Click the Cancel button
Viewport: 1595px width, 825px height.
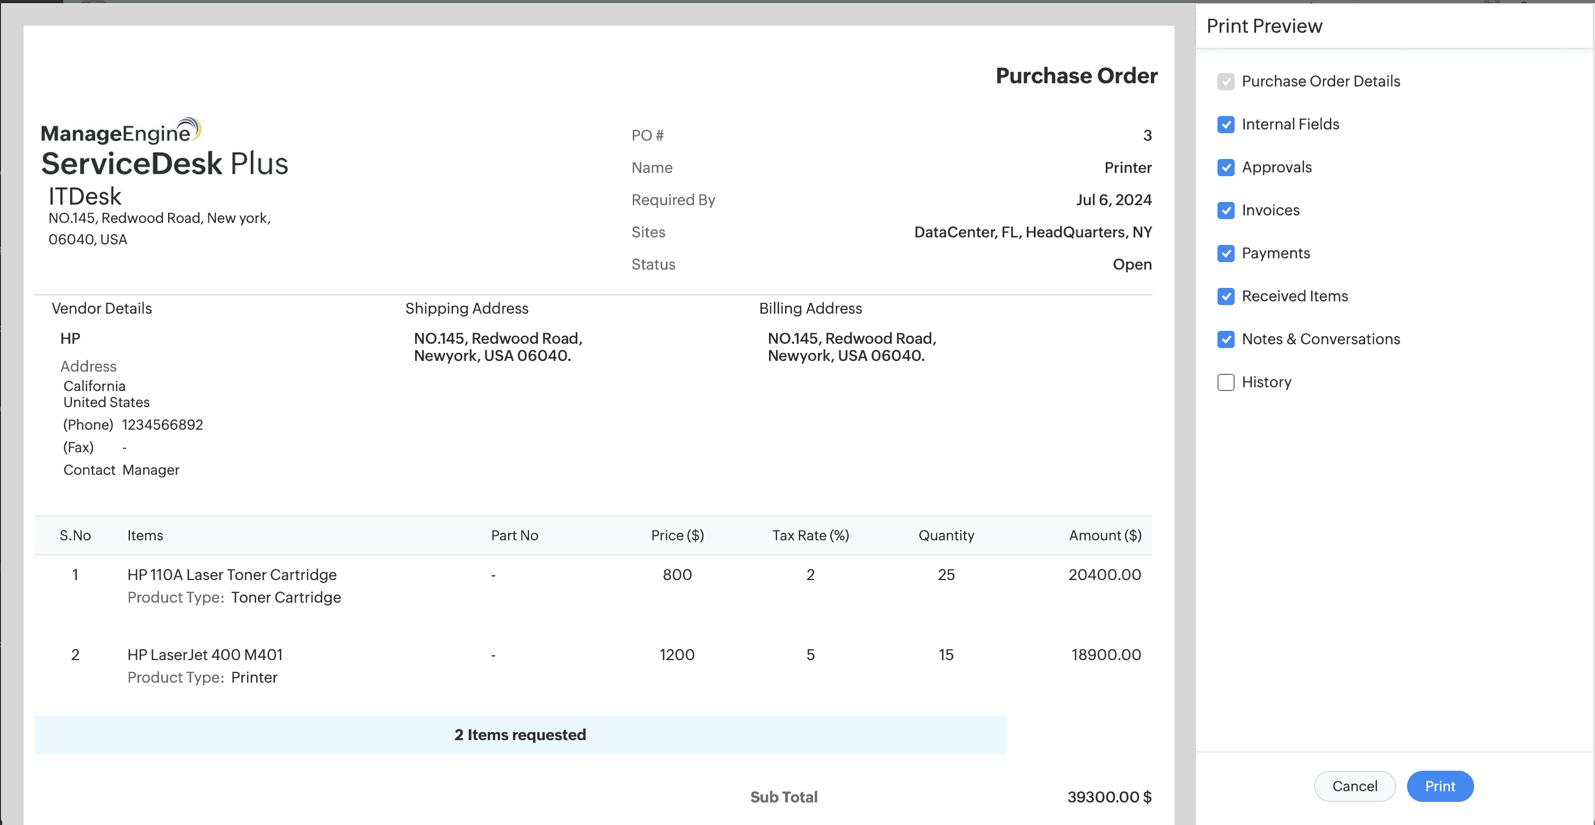coord(1354,786)
